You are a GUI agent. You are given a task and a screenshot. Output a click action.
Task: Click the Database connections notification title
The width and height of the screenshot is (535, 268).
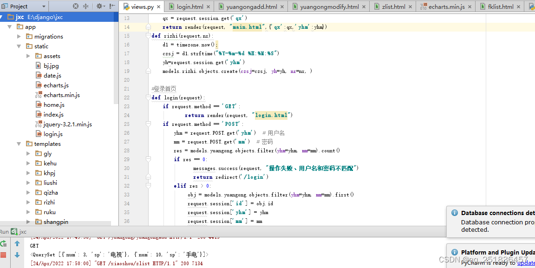click(498, 213)
